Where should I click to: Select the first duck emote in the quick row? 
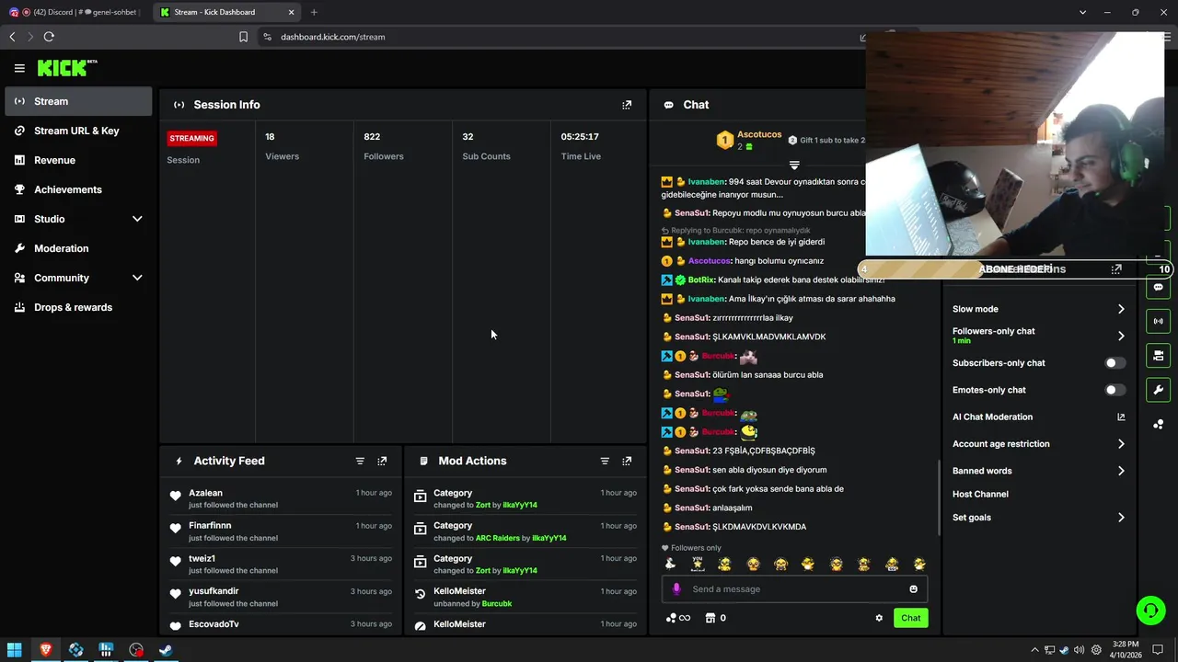(x=670, y=564)
